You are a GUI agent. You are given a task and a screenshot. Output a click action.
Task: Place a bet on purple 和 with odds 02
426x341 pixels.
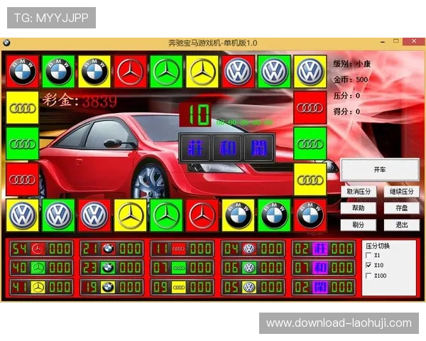(322, 268)
